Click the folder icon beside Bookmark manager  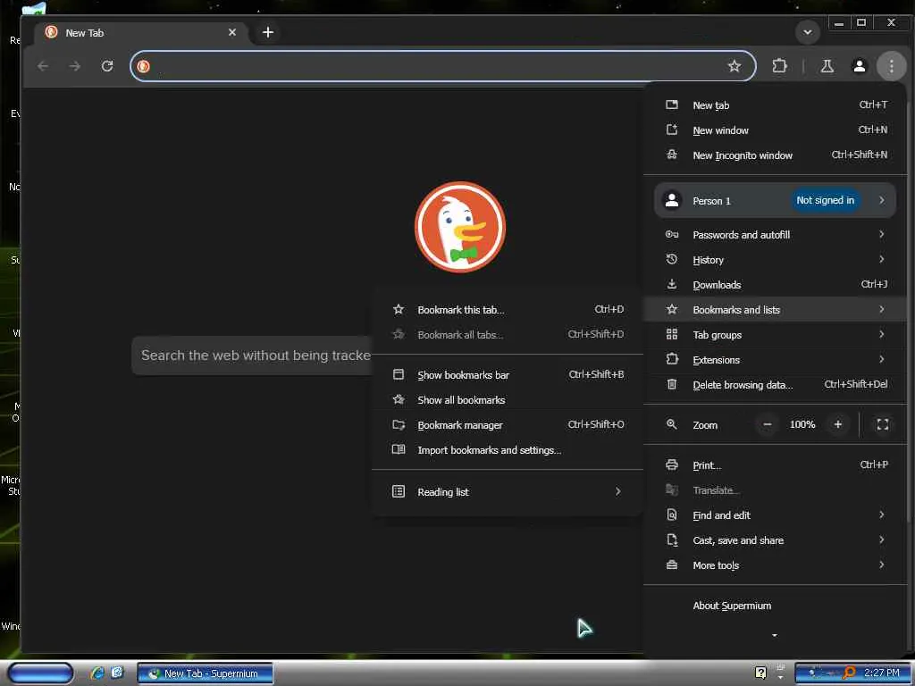tap(399, 424)
